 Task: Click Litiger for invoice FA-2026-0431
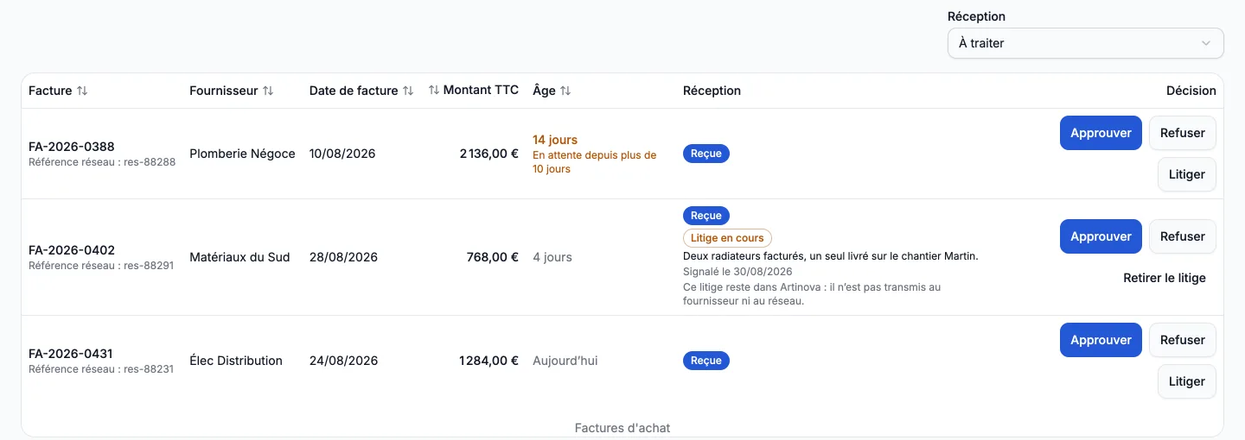1186,381
